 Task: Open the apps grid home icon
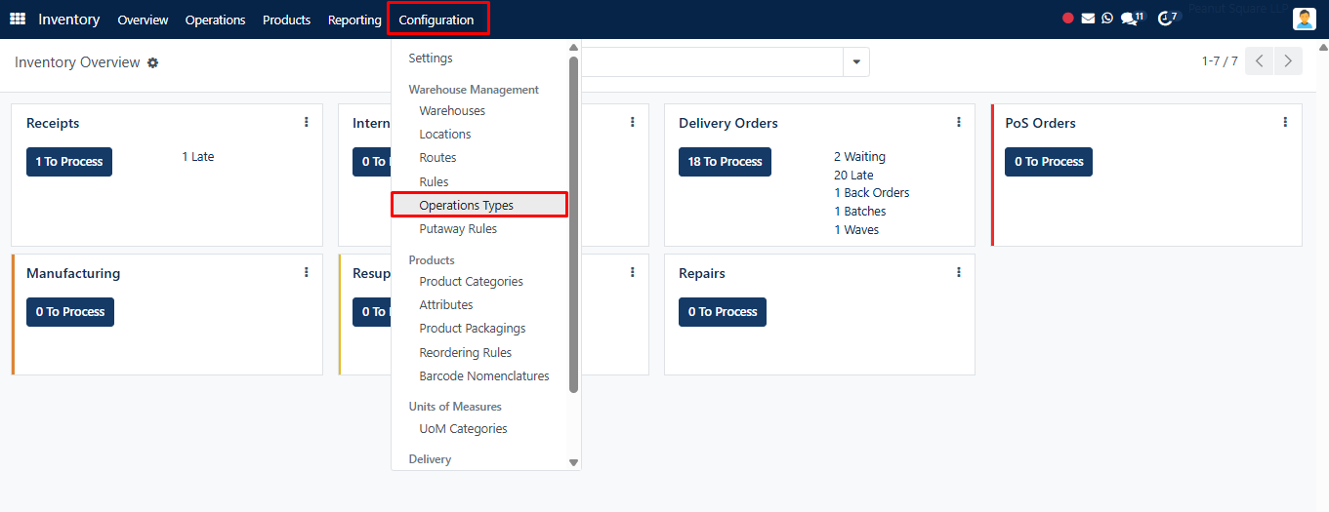click(x=18, y=20)
